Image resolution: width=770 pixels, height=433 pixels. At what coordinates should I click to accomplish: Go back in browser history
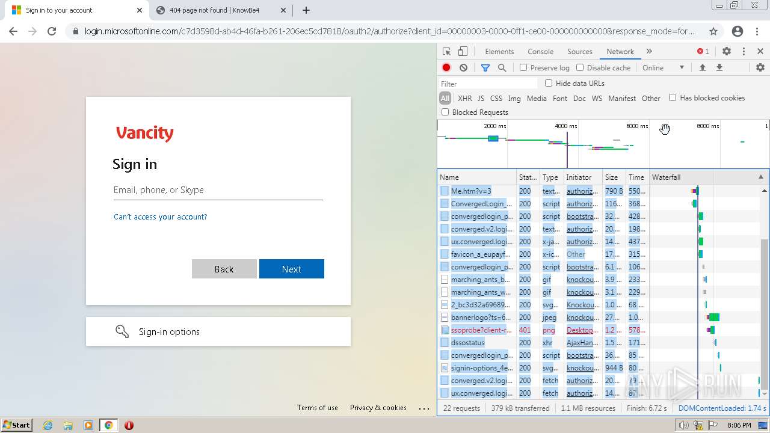coord(13,31)
